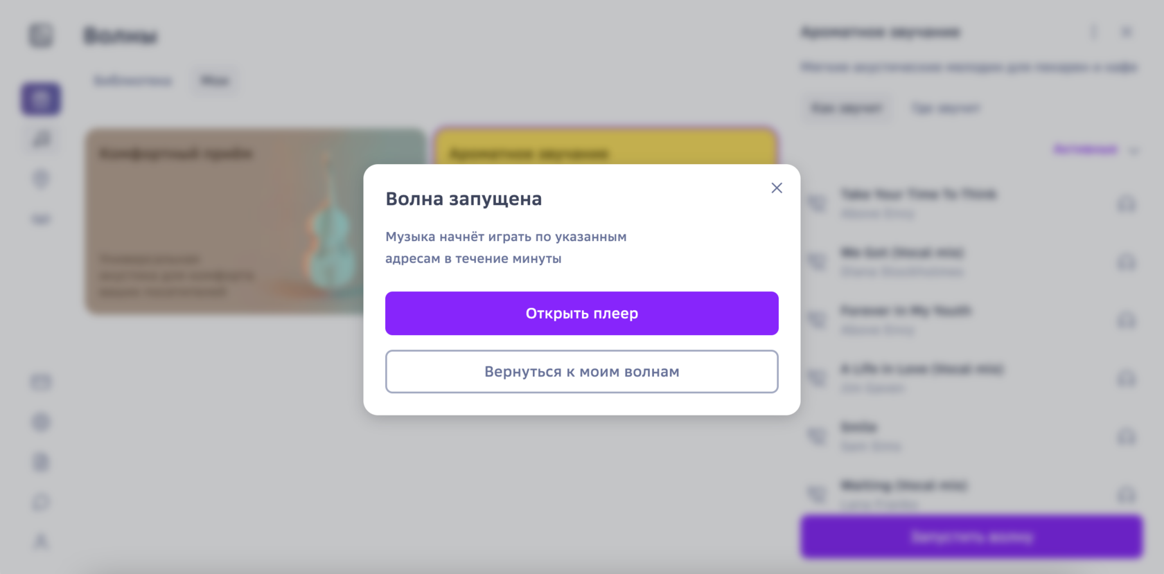Screen dimensions: 1164x574
Task: Click headphones icon beside "We Got (Vocal mix)"
Action: [x=1126, y=262]
